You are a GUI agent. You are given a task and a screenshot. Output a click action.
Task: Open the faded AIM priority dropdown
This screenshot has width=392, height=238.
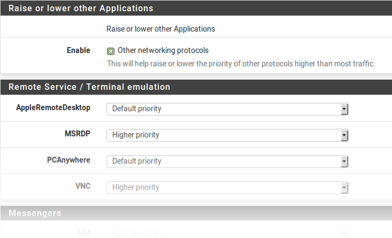[227, 234]
